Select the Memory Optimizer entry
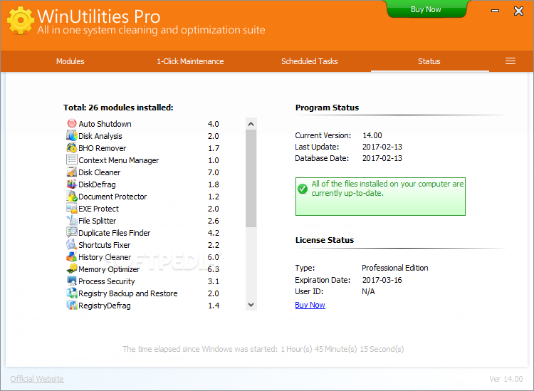This screenshot has height=391, width=534. point(143,269)
